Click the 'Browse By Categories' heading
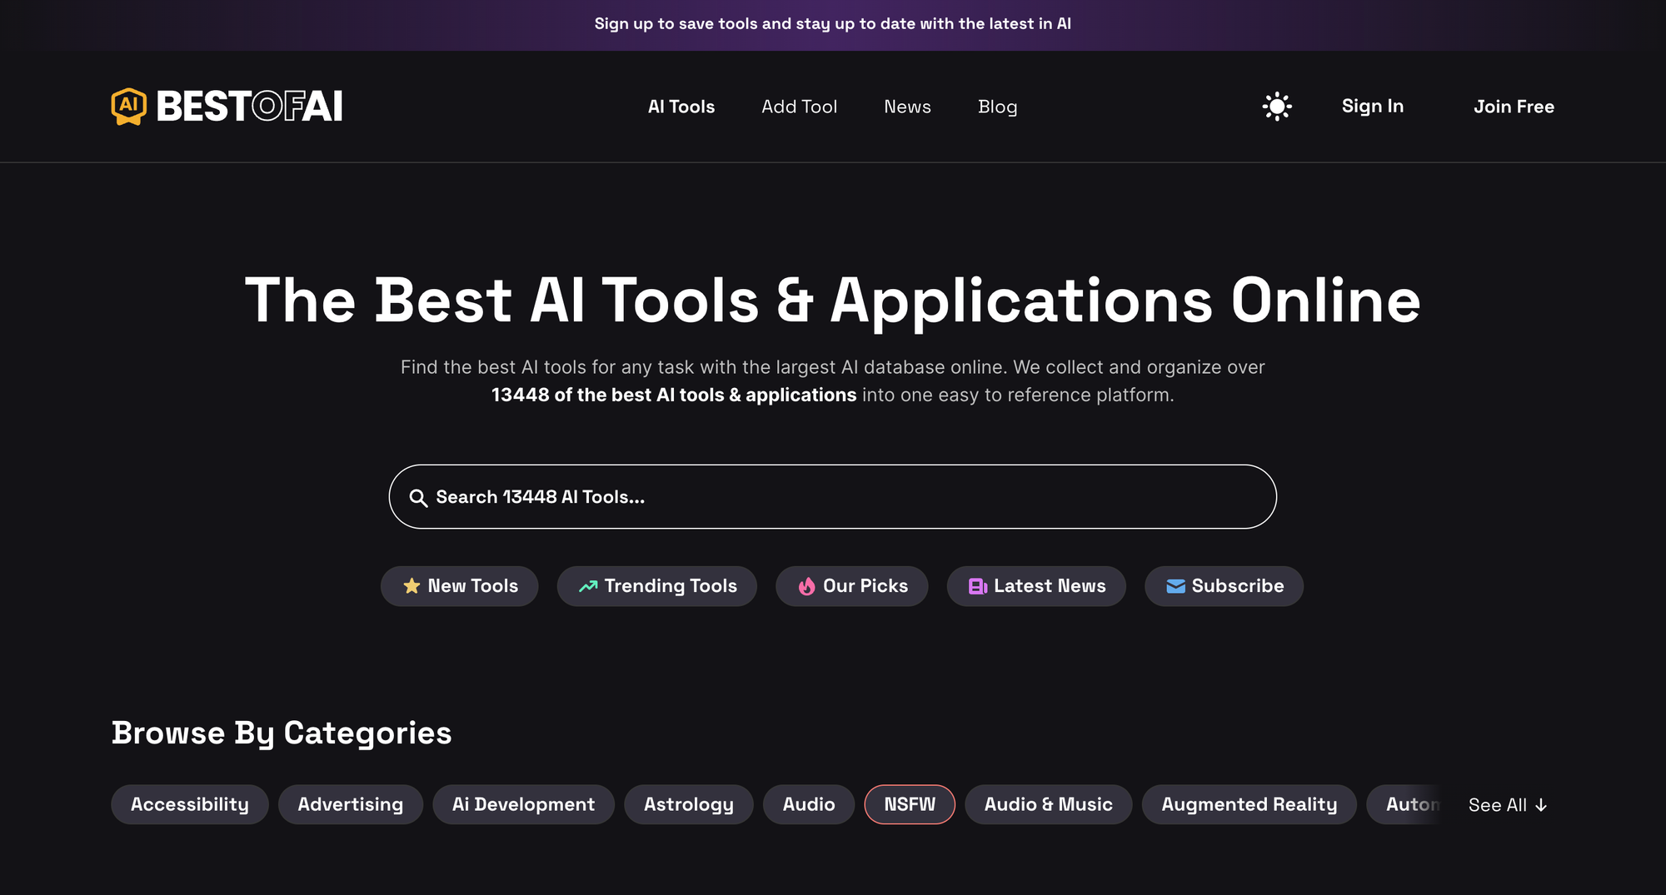This screenshot has height=895, width=1666. tap(282, 733)
